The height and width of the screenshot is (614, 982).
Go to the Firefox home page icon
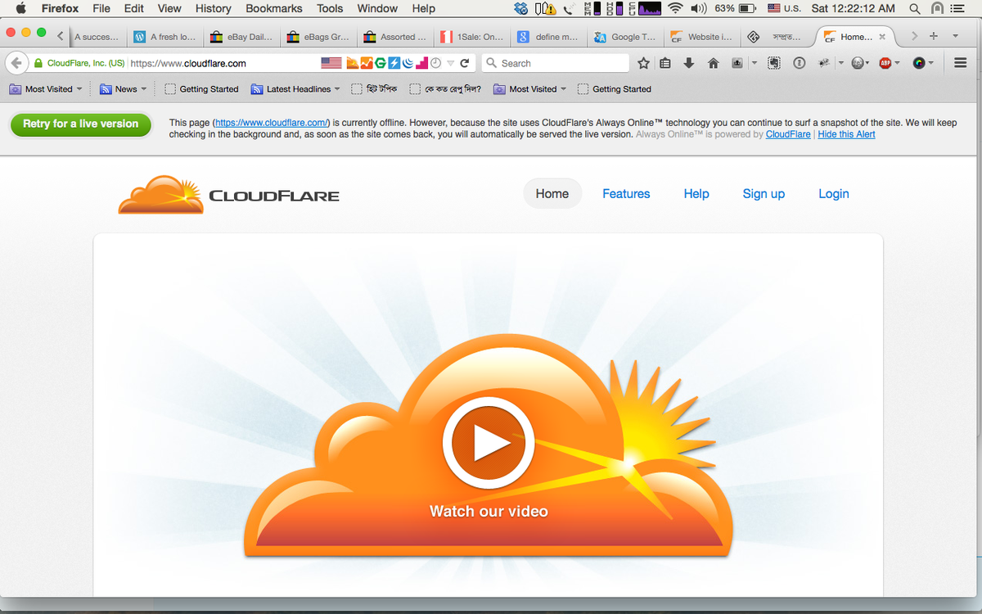[x=713, y=63]
